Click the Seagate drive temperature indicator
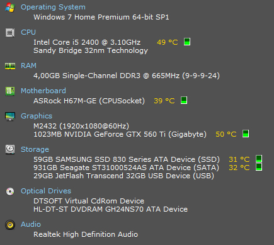274x245 pixels. [x=259, y=167]
